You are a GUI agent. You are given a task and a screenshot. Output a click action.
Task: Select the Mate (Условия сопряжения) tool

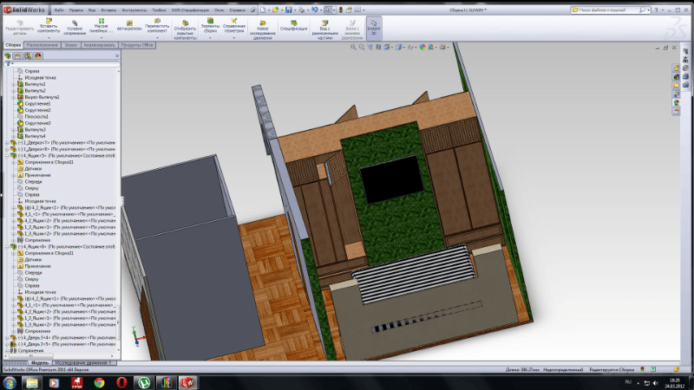coord(75,25)
